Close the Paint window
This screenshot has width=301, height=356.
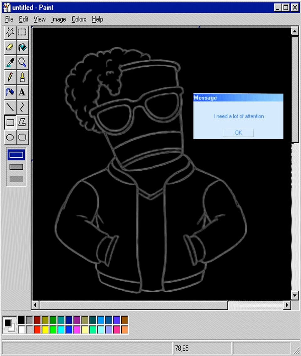[295, 8]
